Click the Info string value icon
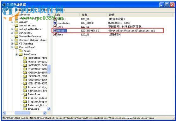176x121 pixels. [x=55, y=27]
